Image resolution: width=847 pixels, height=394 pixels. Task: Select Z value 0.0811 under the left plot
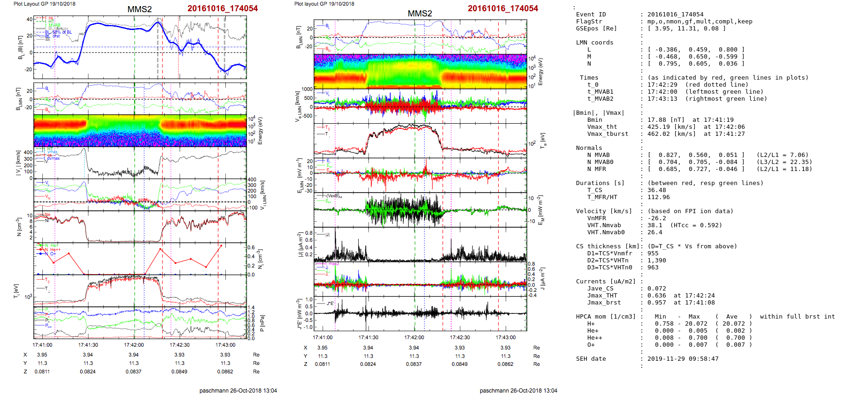(x=42, y=372)
